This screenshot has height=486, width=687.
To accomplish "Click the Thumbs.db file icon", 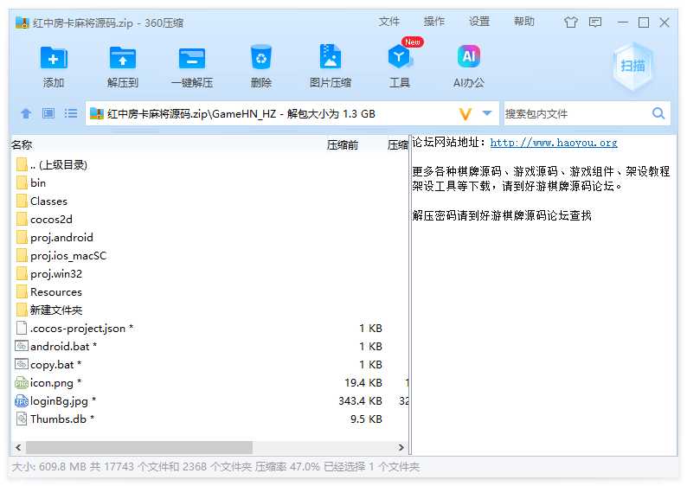I will point(22,419).
